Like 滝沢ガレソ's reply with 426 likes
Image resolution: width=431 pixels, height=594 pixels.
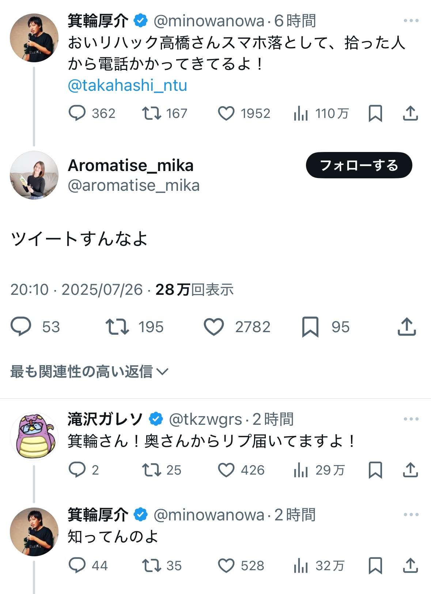pos(226,470)
